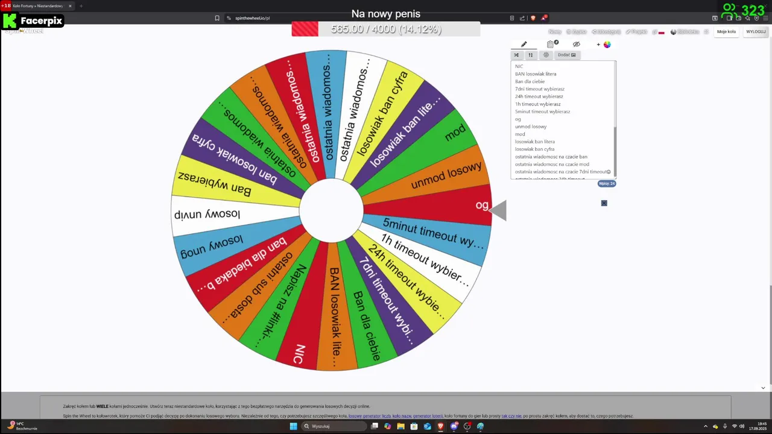Open the Windows Start menu

coord(293,426)
